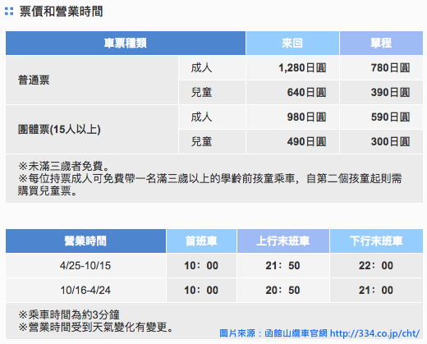This screenshot has height=344, width=427.
Task: Click the 團體票(15人以上) row label
Action: coord(59,130)
